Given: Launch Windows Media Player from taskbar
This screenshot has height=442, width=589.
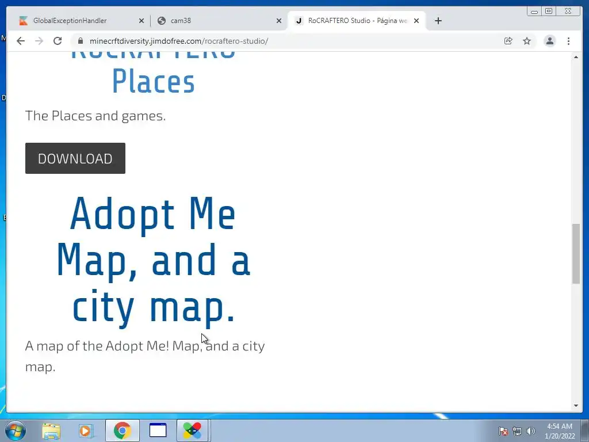Looking at the screenshot, I should coord(86,430).
